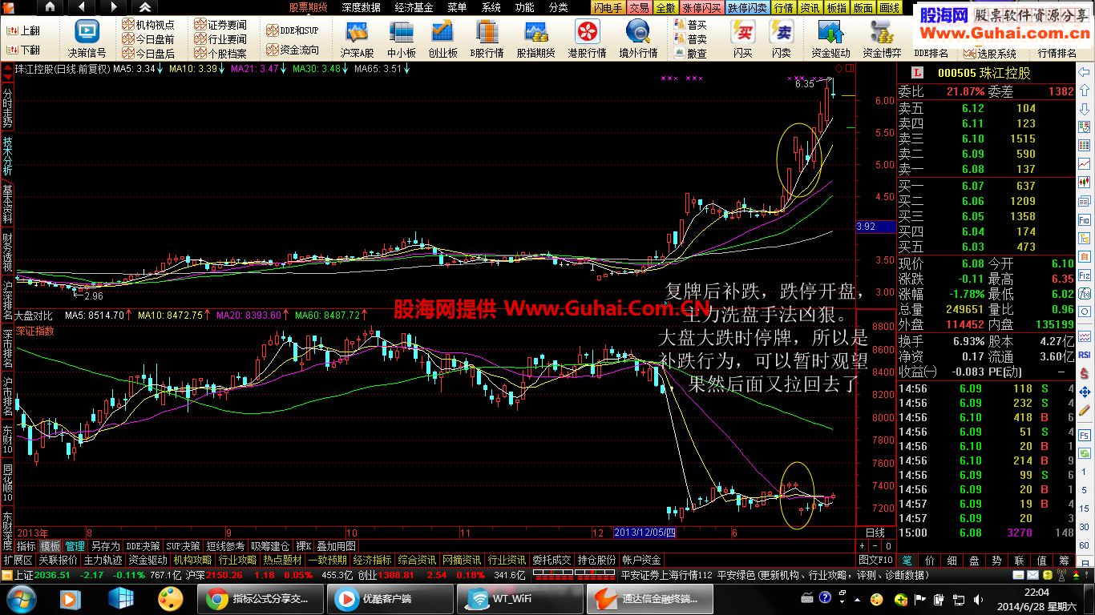This screenshot has height=615, width=1095.
Task: Select the DDE决策 indicator tab
Action: click(143, 546)
